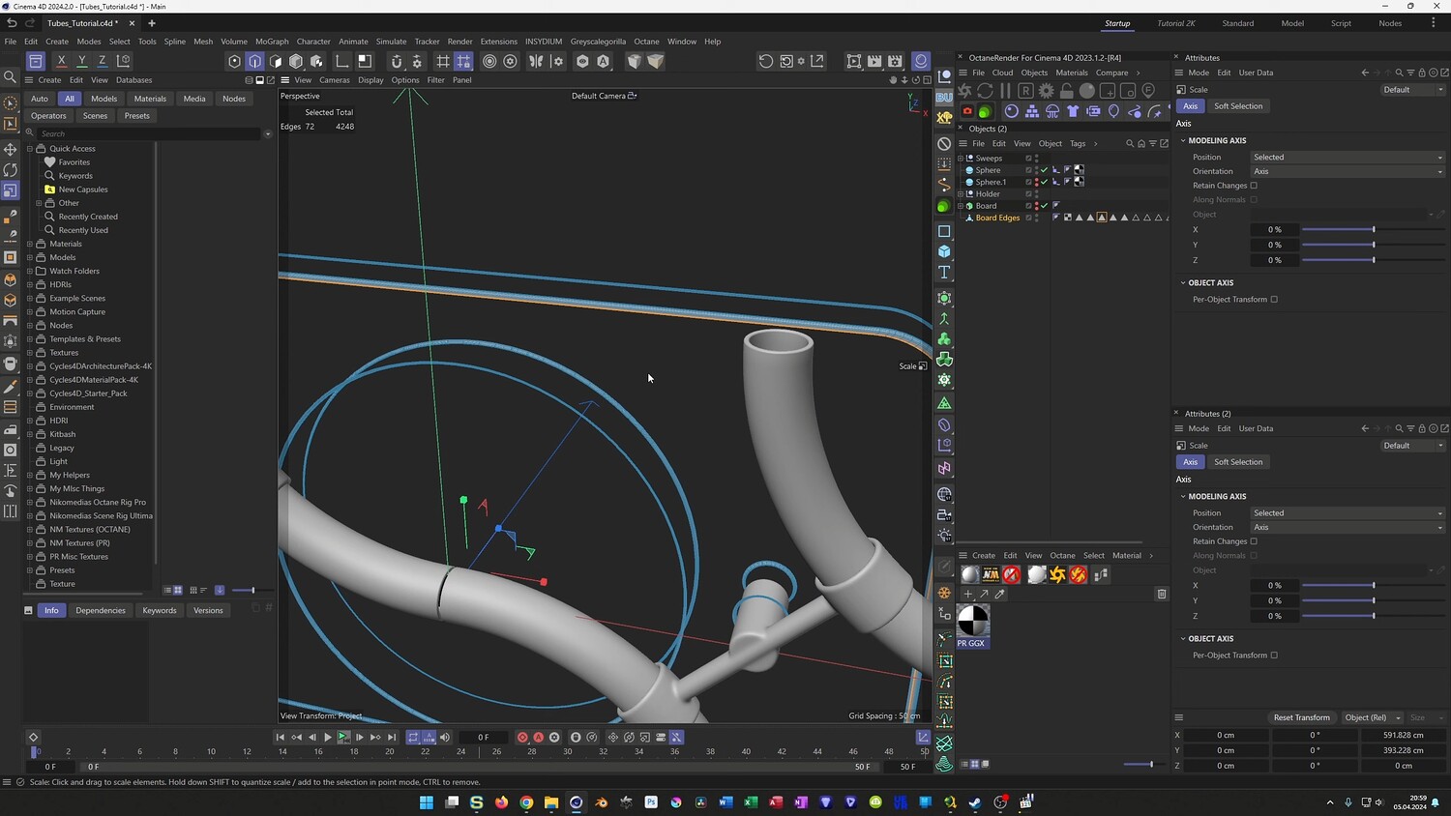Click the record active objects button

[x=522, y=737]
